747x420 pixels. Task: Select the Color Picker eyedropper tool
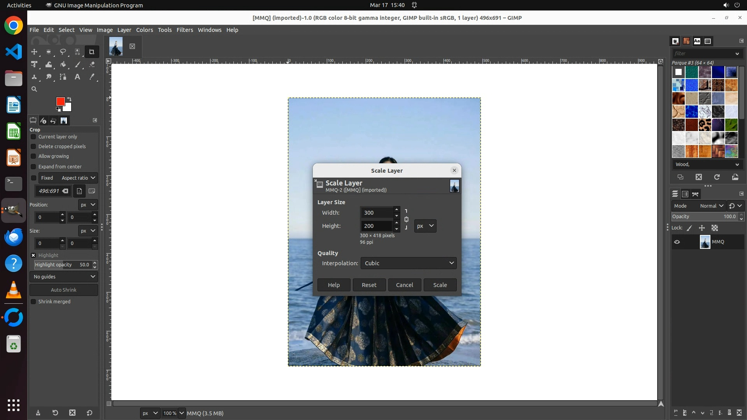(92, 77)
